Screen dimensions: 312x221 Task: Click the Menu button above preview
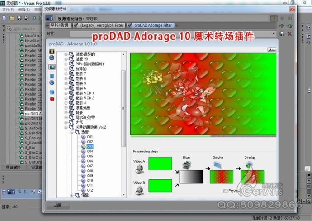click(272, 50)
